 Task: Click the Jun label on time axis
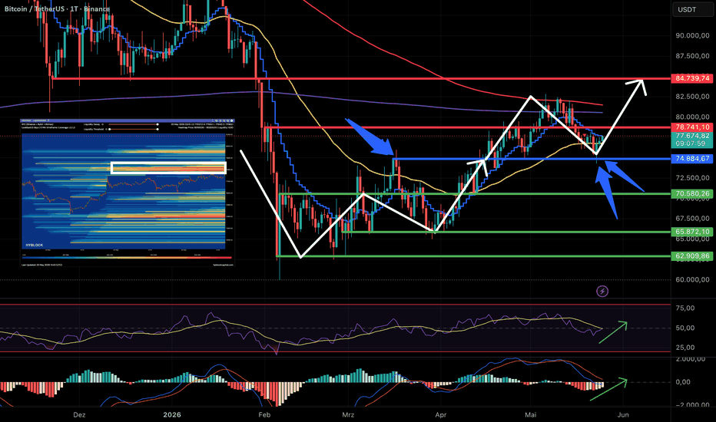623,414
